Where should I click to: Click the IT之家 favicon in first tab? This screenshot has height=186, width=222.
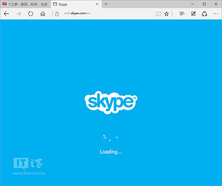coord(4,4)
